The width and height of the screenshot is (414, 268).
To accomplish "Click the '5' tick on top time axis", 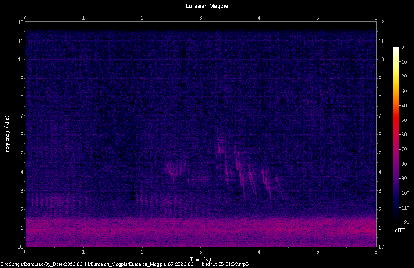I will (318, 18).
